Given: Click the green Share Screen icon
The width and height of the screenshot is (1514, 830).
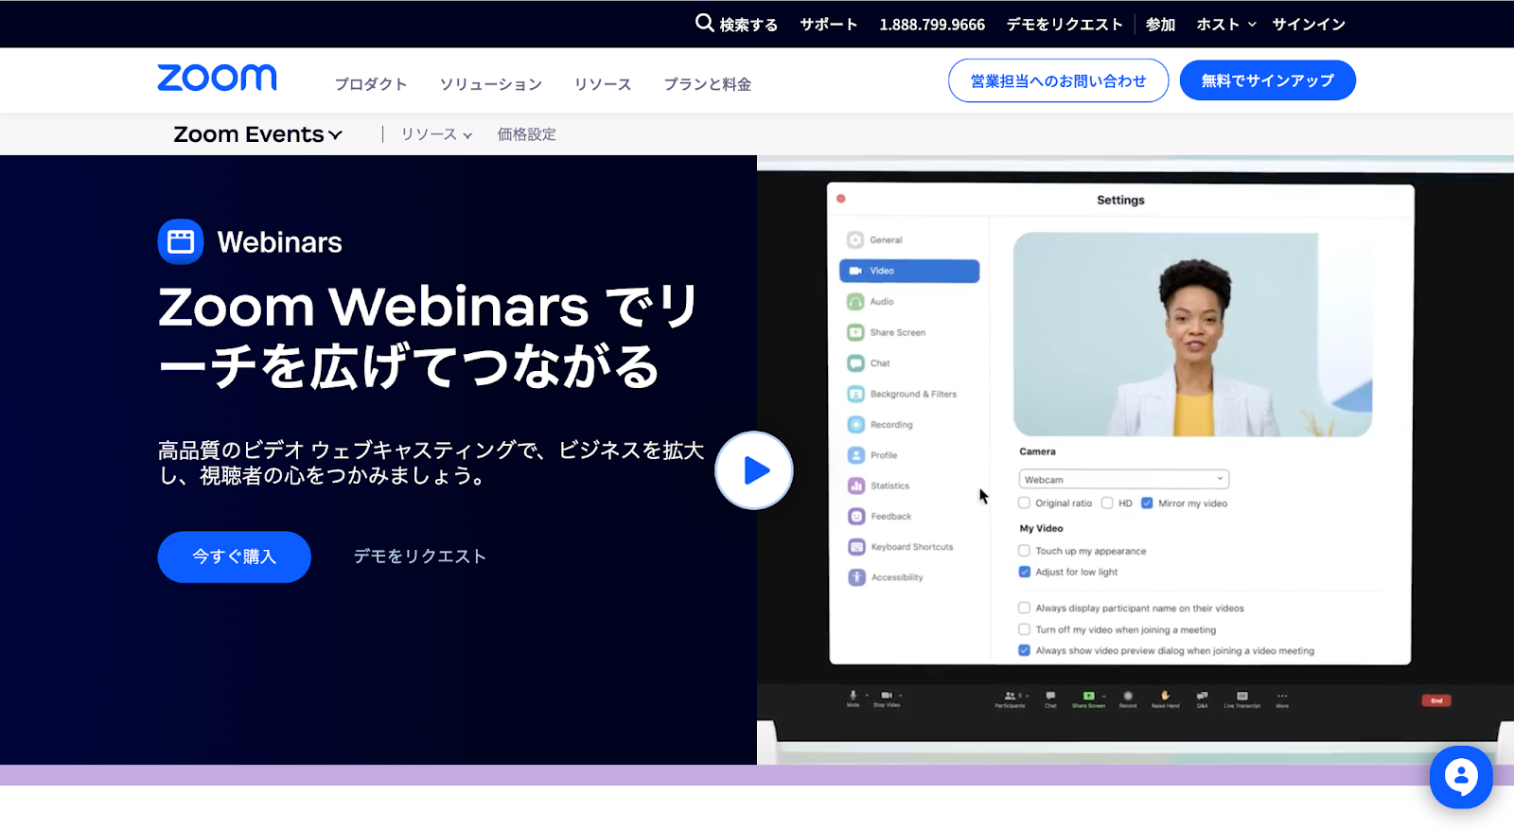Looking at the screenshot, I should [x=1088, y=697].
